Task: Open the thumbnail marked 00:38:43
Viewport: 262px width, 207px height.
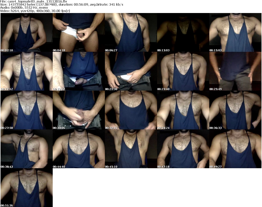Action: click(x=27, y=149)
